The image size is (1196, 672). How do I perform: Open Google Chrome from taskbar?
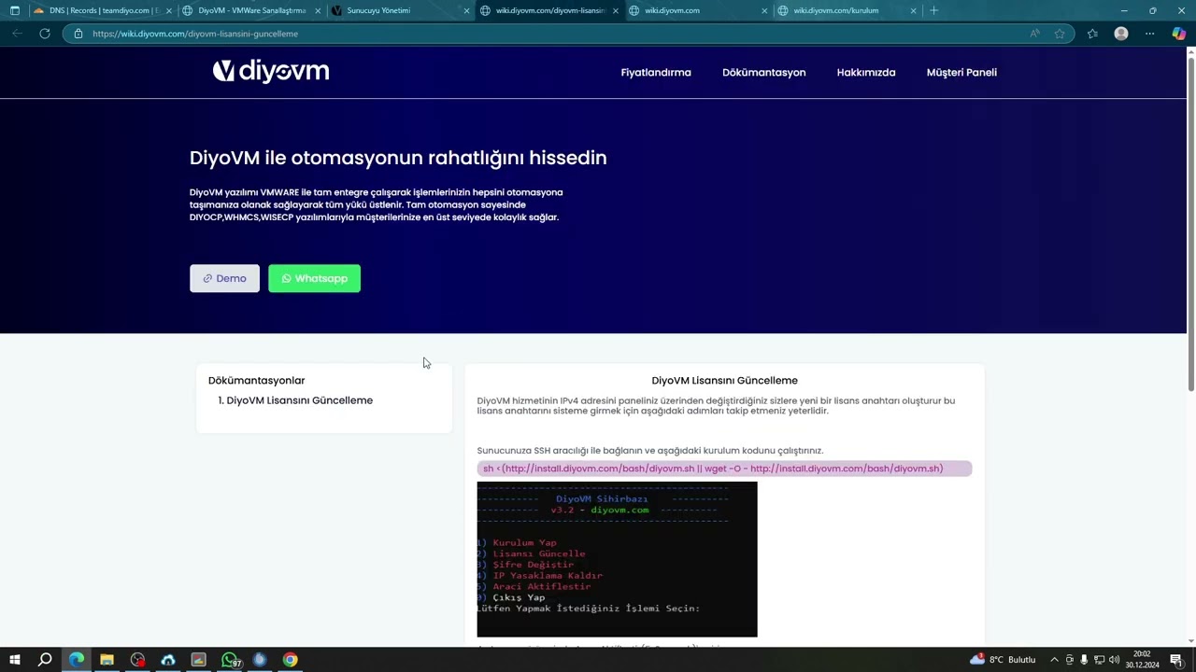point(291,660)
